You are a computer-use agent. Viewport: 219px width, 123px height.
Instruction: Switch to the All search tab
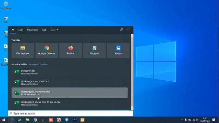point(13,30)
